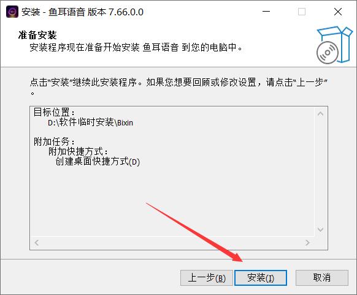Image resolution: width=357 pixels, height=295 pixels.
Task: Click the down arrow of the vertical scrollbar
Action: click(321, 229)
